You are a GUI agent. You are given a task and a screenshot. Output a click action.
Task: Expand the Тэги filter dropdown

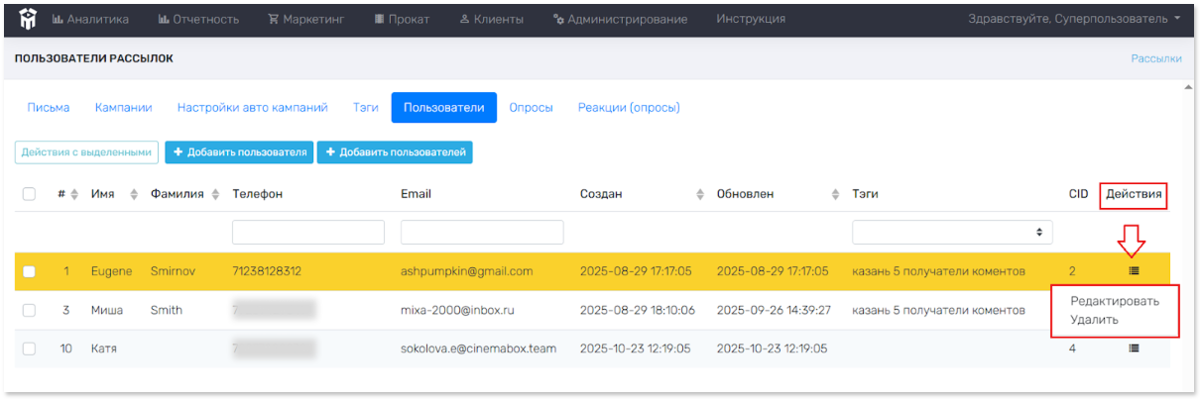coord(951,232)
